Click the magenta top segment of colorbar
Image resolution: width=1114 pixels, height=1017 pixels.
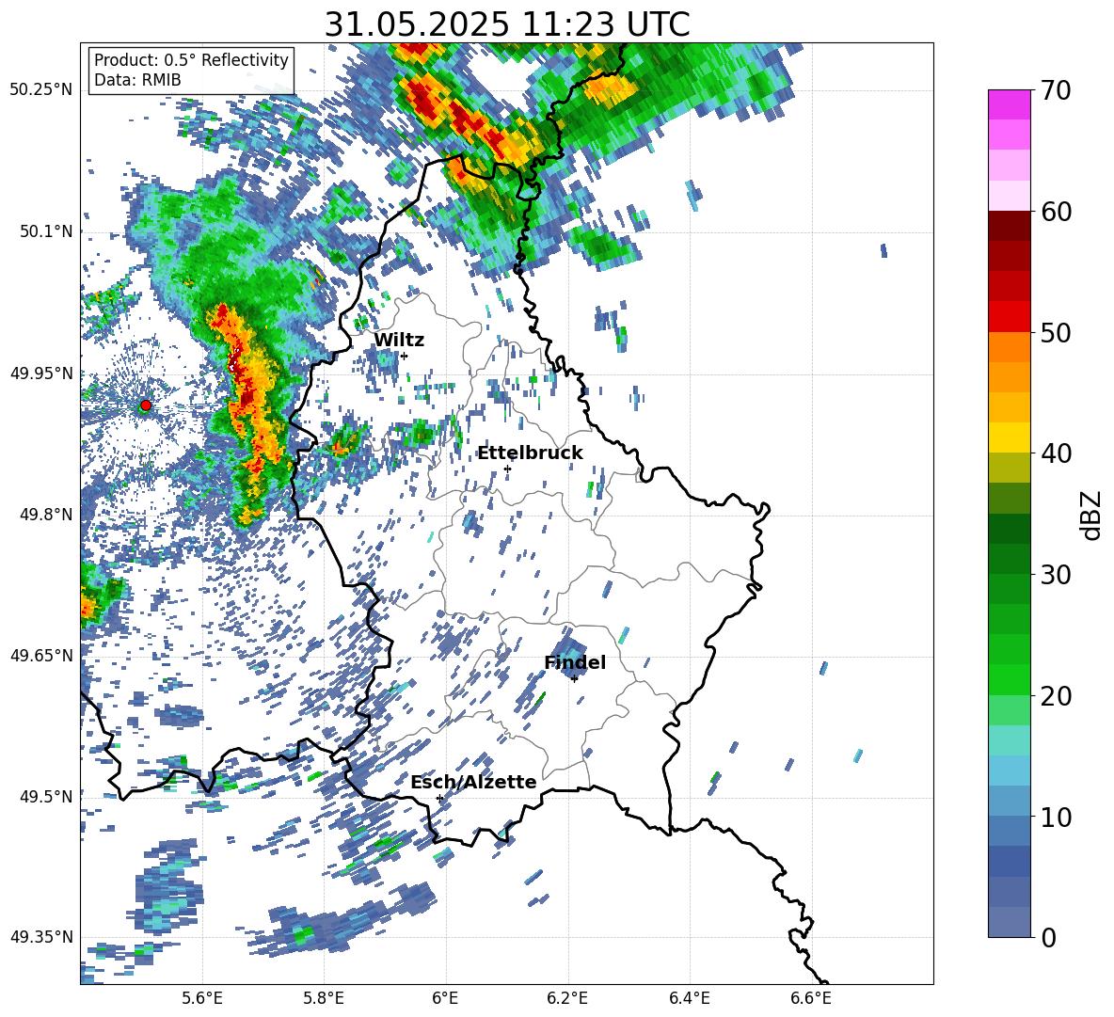pos(1009,104)
